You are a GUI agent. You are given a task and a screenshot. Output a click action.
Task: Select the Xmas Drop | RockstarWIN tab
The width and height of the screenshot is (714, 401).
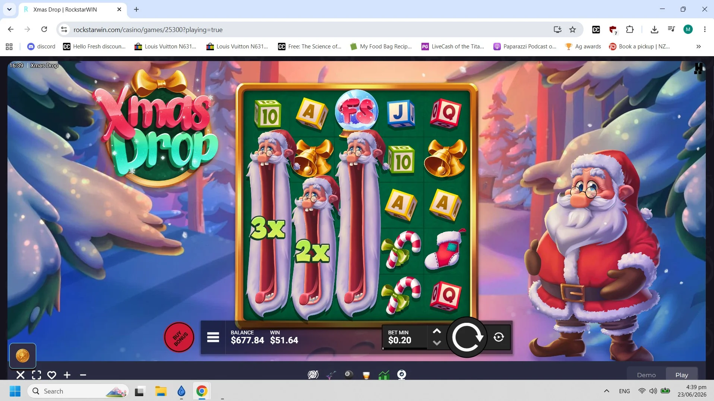click(x=73, y=9)
